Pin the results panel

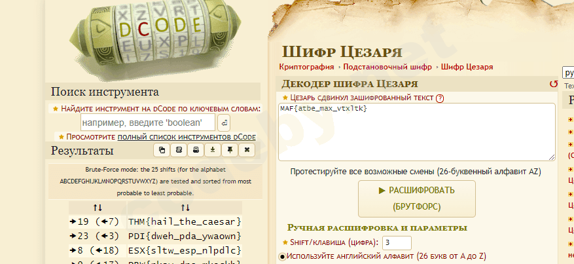click(230, 150)
